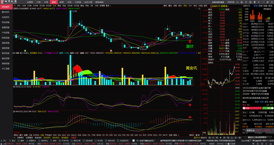
Task: Toggle the 画线 drawing mode
Action: click(185, 6)
